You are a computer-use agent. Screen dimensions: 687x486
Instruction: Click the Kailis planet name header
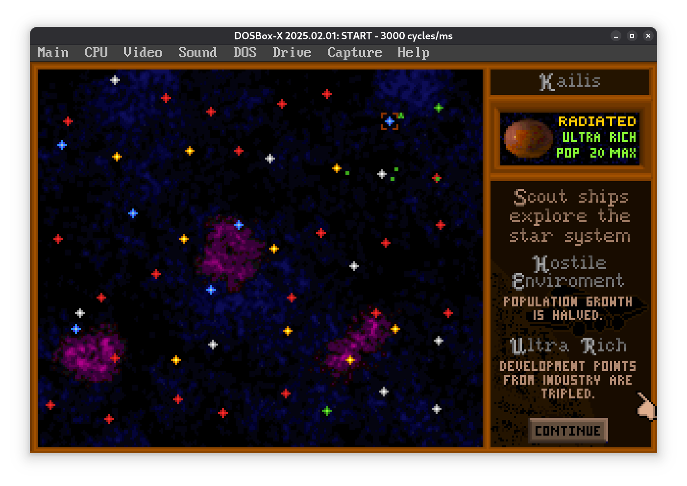click(570, 82)
